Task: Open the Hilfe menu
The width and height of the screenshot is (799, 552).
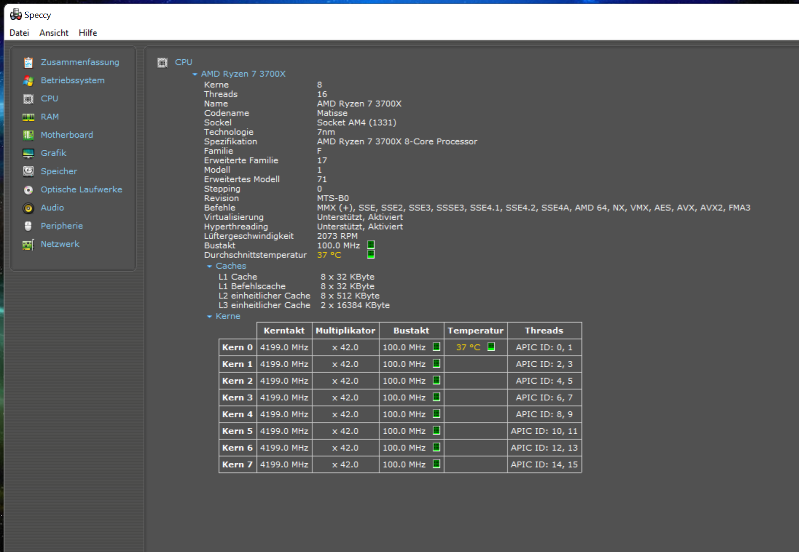Action: pyautogui.click(x=88, y=33)
